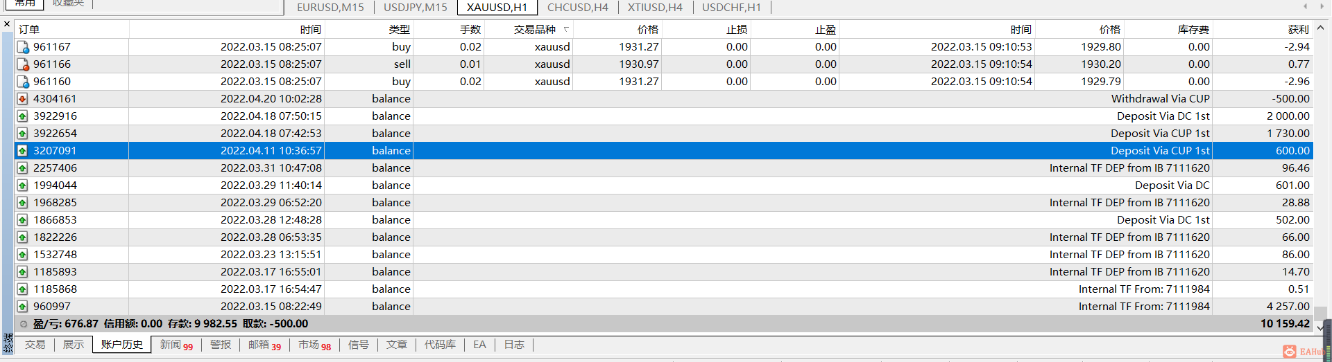Sort by the 库存费 column header
The width and height of the screenshot is (1332, 362).
1168,29
